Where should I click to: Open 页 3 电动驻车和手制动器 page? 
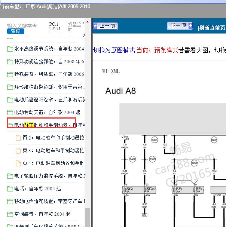[53, 151]
